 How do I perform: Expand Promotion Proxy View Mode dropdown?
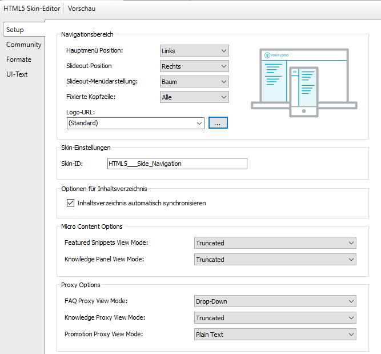click(x=275, y=335)
